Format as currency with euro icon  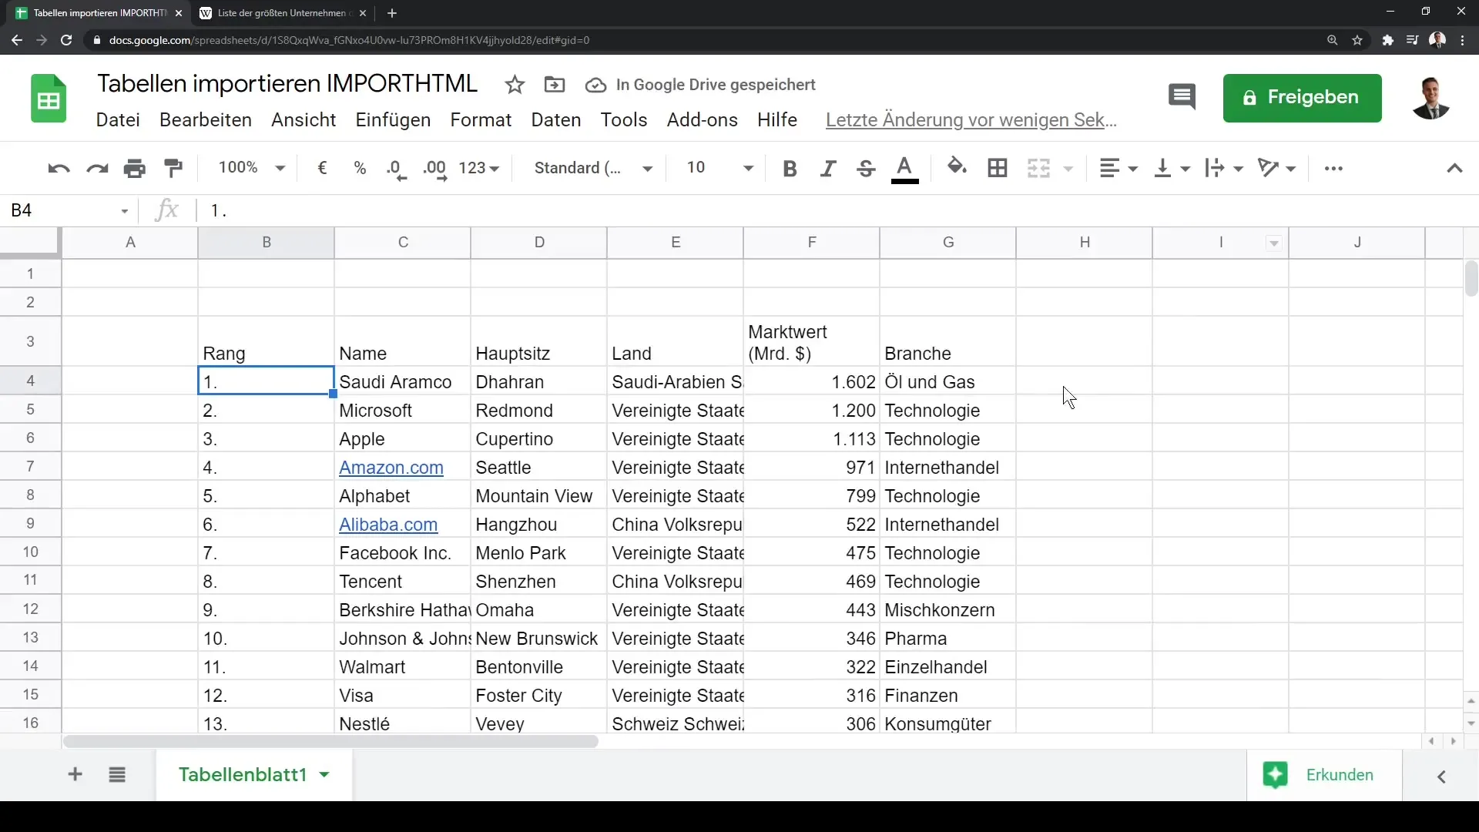click(x=323, y=168)
